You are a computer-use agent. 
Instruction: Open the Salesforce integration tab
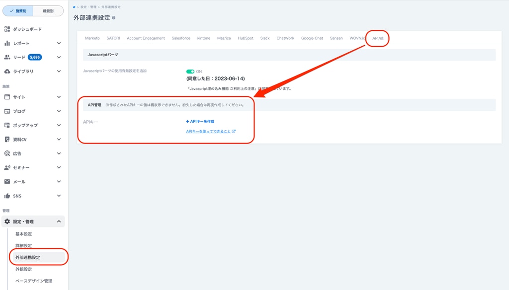[x=181, y=38]
